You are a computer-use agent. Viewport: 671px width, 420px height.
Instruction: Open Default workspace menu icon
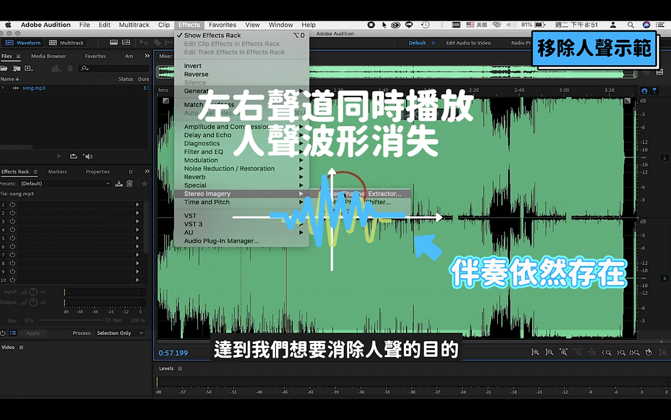point(433,42)
